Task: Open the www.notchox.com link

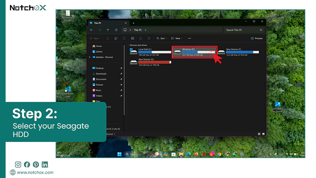Action: (35, 173)
